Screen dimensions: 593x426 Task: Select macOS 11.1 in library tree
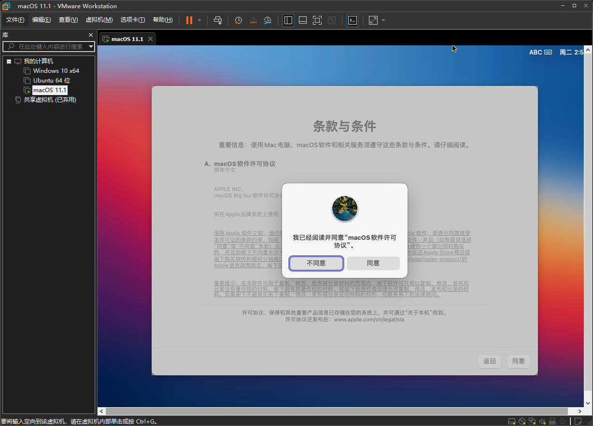tap(50, 90)
